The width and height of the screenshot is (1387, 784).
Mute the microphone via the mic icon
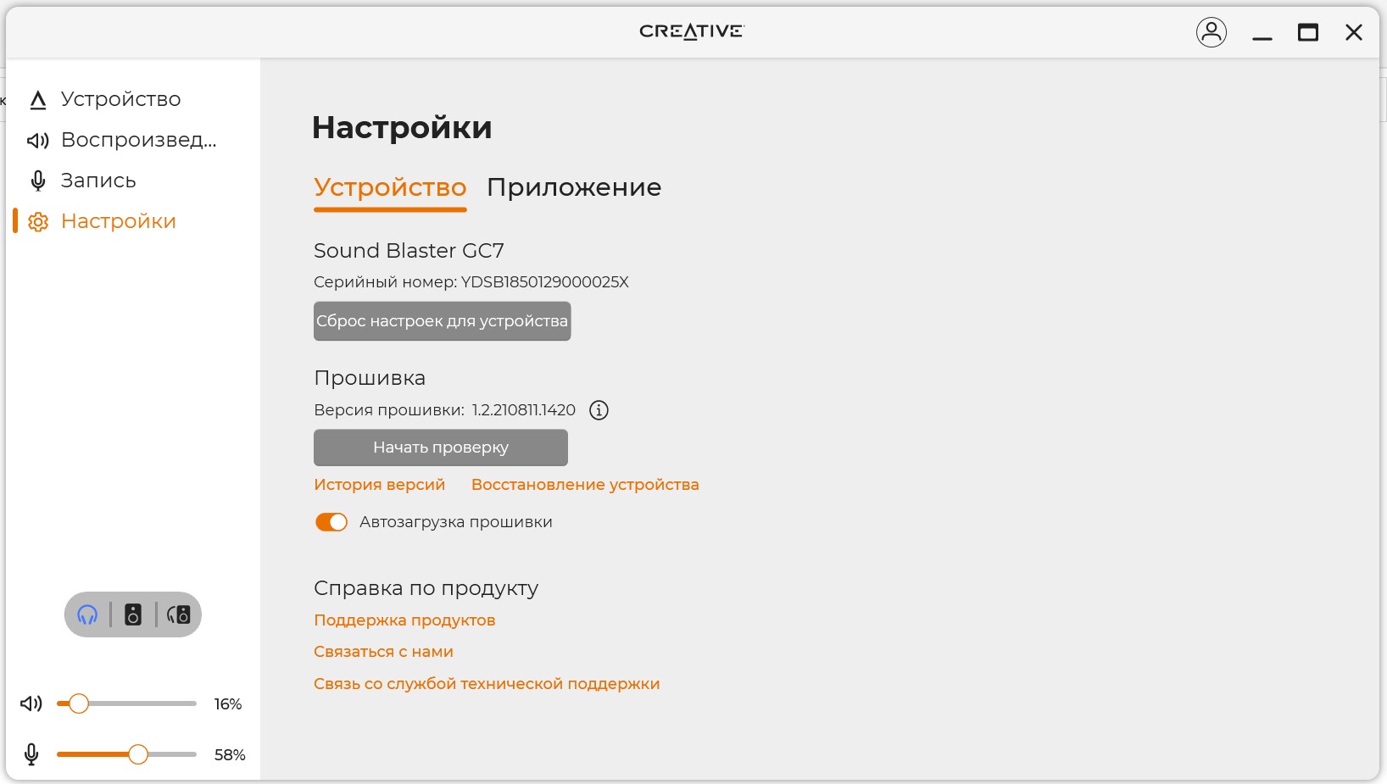coord(31,754)
